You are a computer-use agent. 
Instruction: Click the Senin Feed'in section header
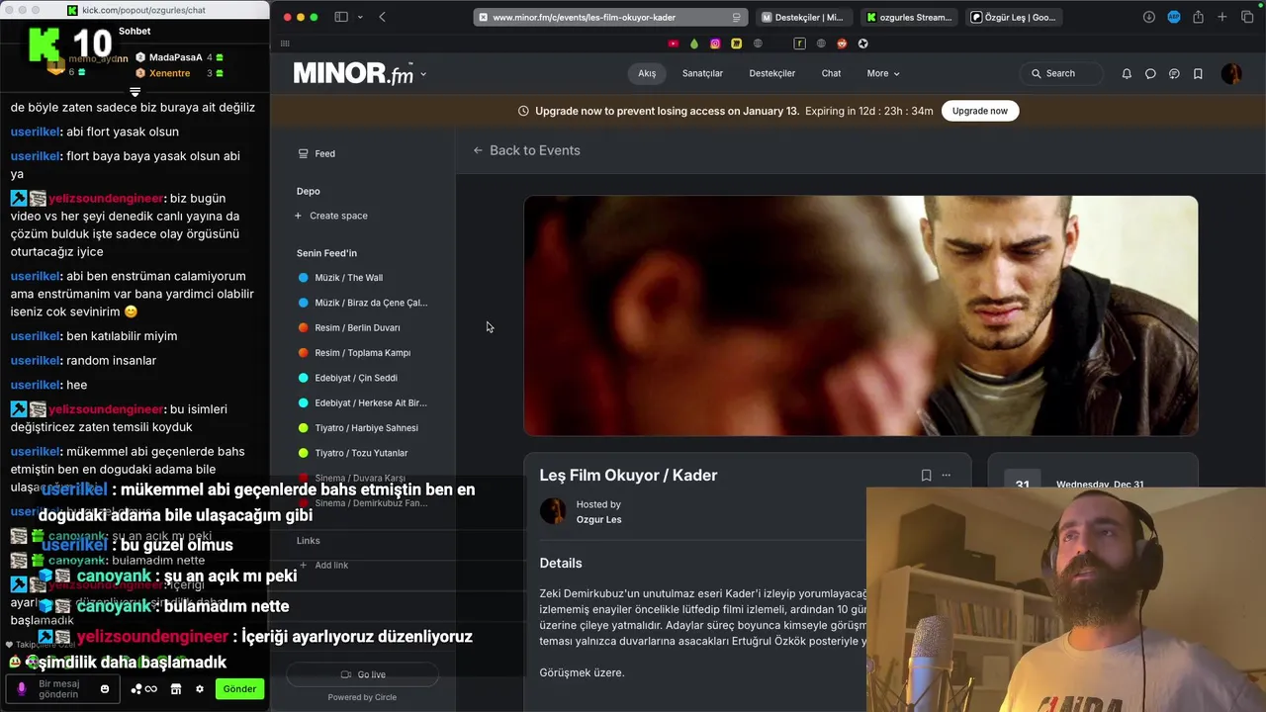[326, 253]
